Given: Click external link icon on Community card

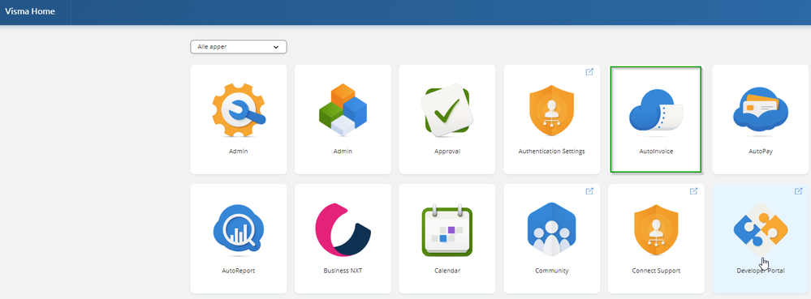Looking at the screenshot, I should (589, 191).
